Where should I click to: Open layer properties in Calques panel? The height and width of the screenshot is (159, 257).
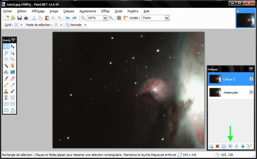[x=249, y=146]
